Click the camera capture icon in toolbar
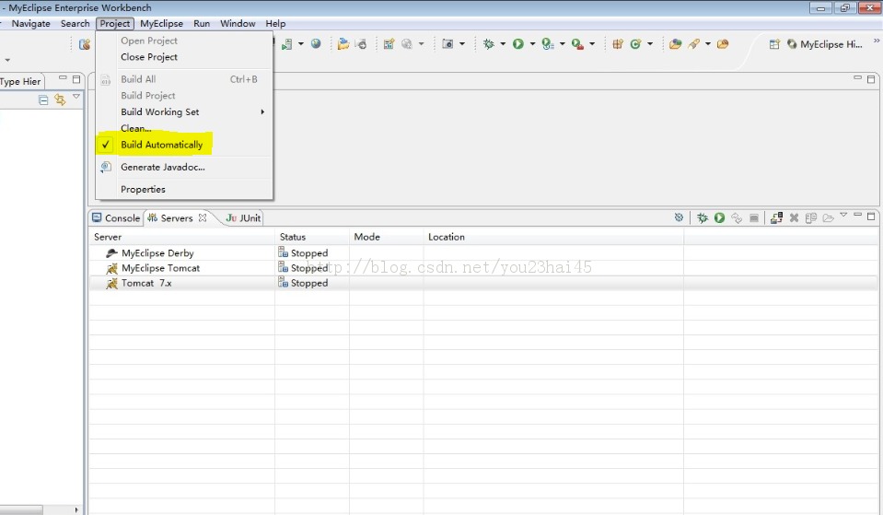The image size is (883, 515). coord(447,44)
